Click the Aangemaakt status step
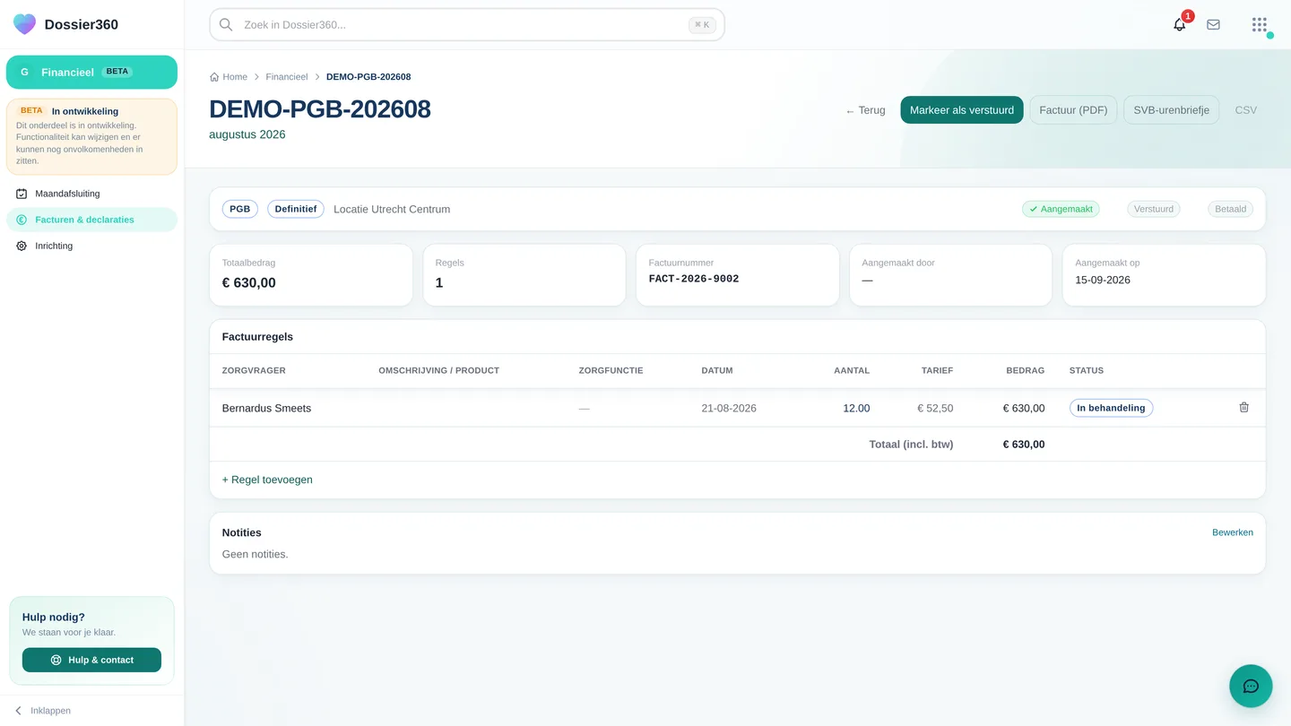The width and height of the screenshot is (1291, 726). pos(1061,209)
